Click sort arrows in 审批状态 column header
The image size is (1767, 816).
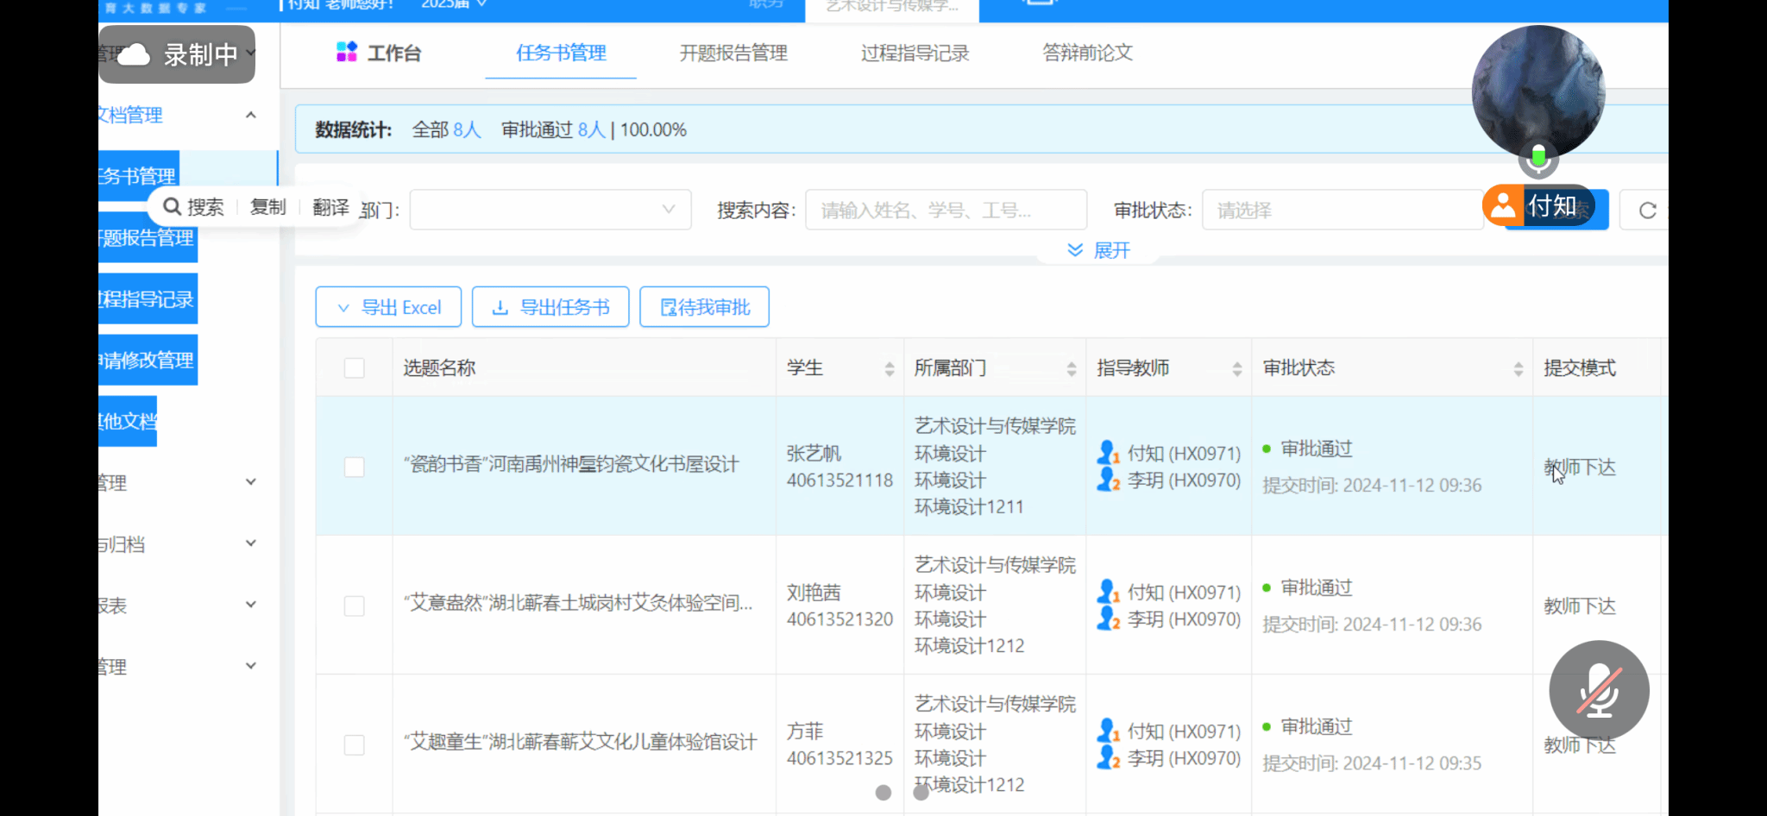coord(1518,369)
